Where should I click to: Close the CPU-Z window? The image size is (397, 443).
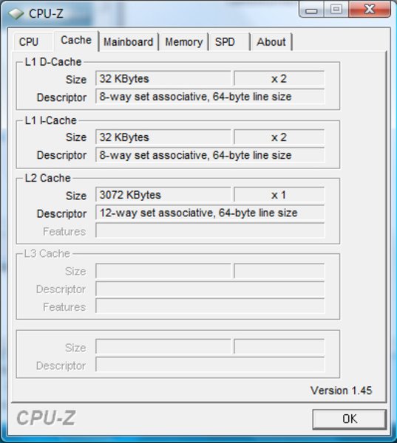pyautogui.click(x=370, y=10)
